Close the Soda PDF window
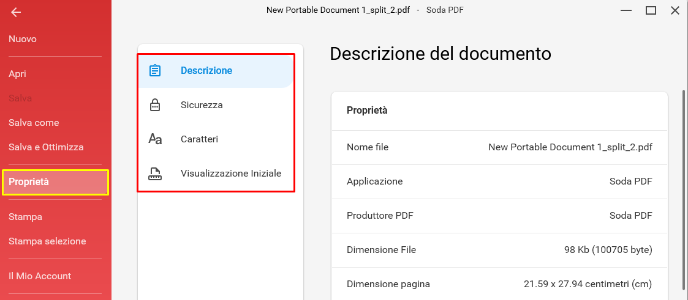688x300 pixels. (x=675, y=10)
